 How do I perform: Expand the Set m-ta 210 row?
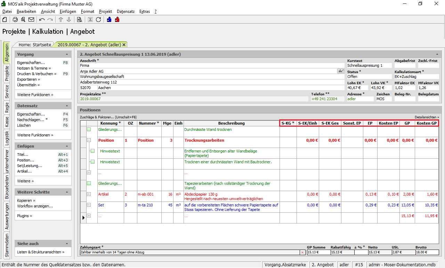tap(89, 205)
